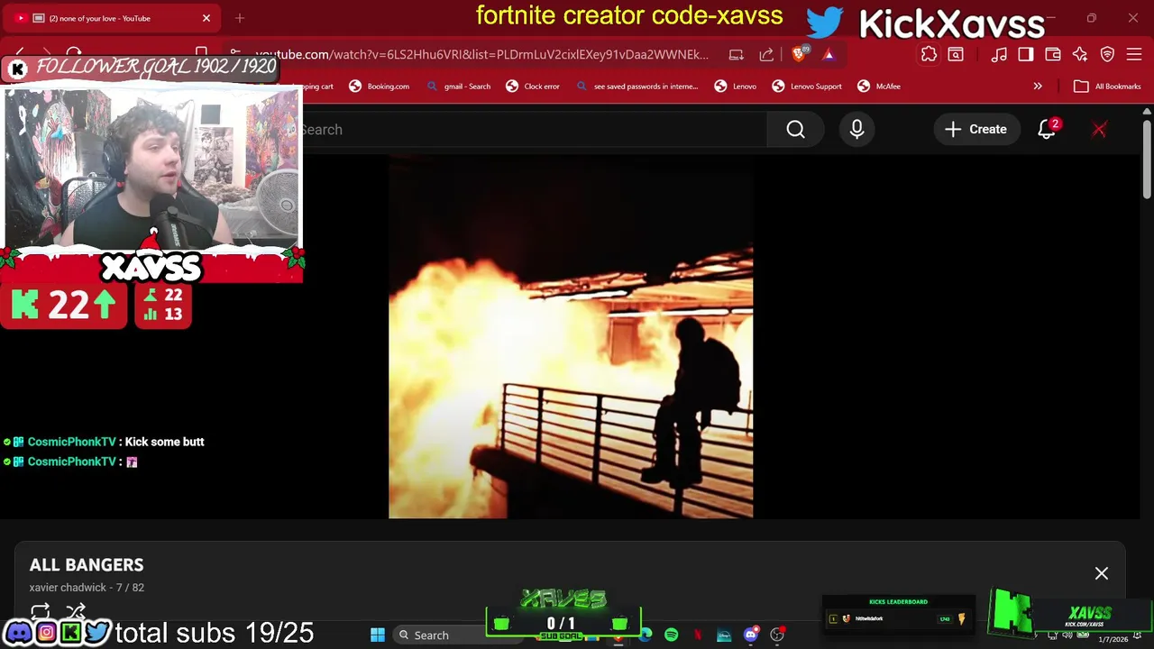
Task: Open Netflix from the taskbar
Action: (698, 635)
